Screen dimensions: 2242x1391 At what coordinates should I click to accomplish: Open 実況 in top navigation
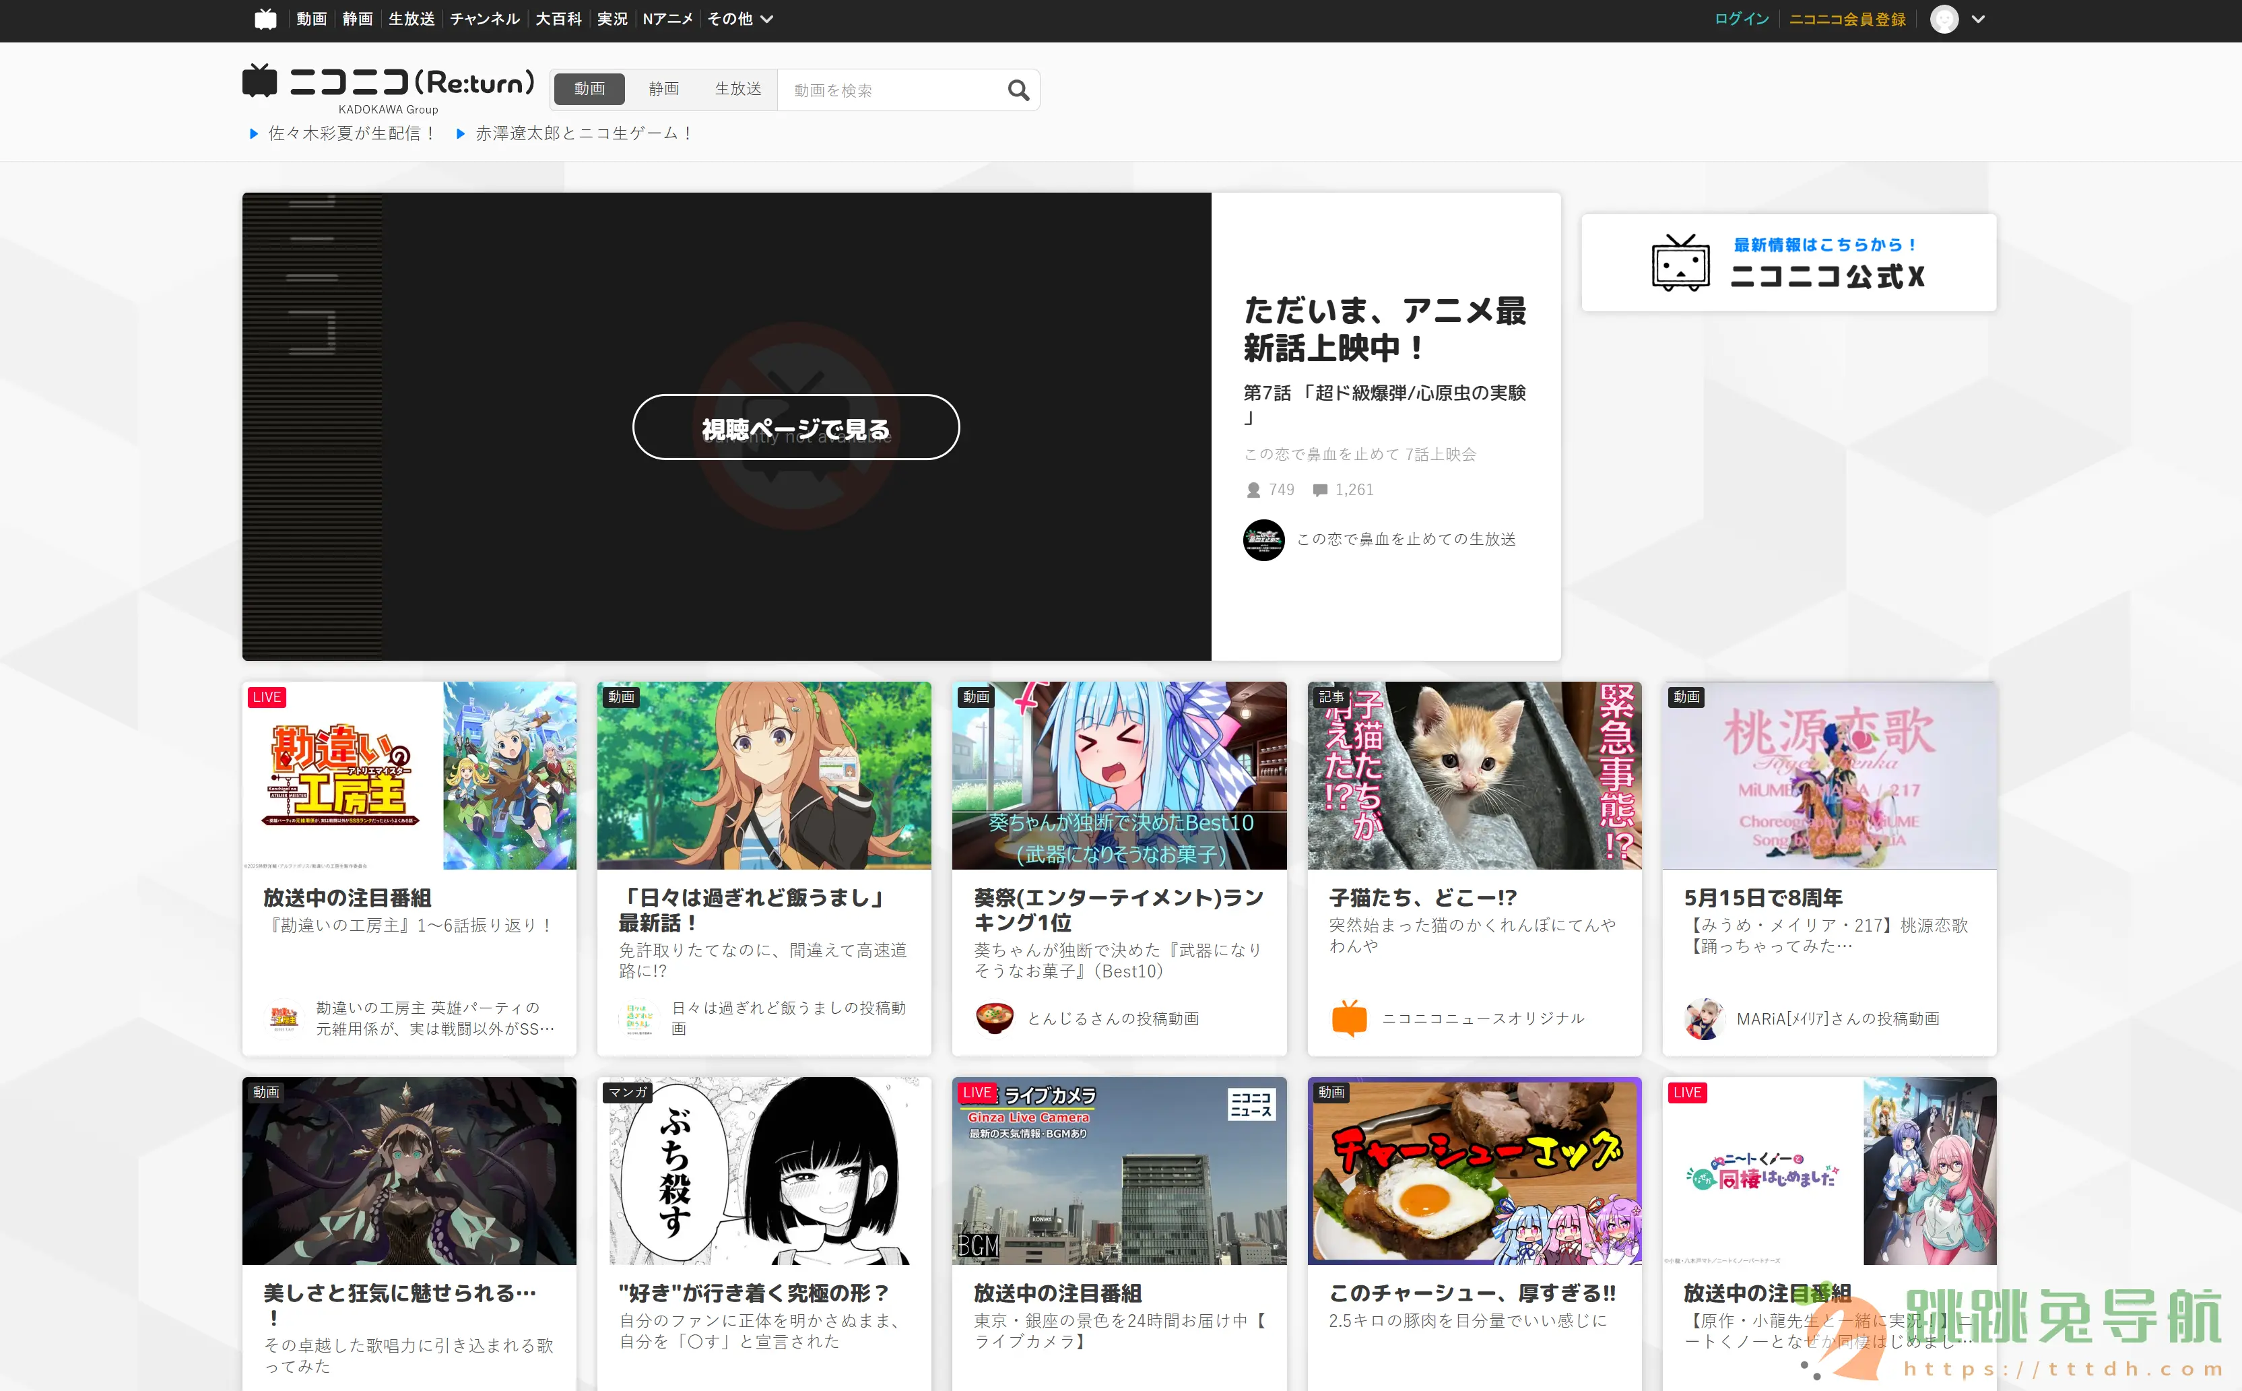click(612, 18)
